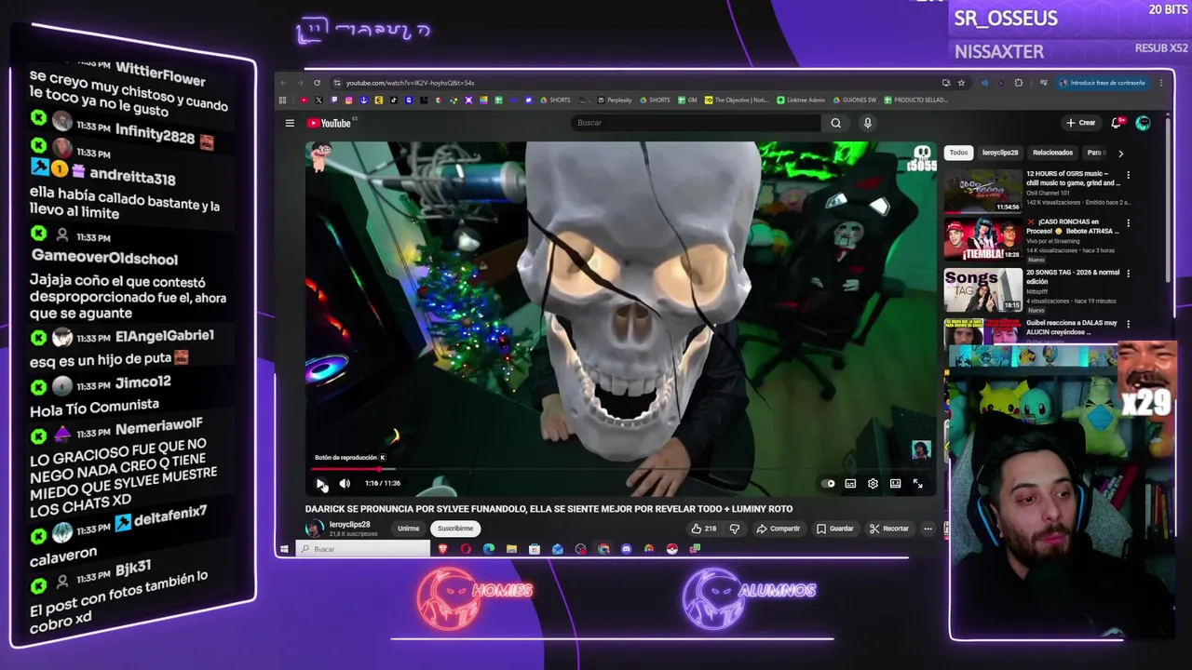Click the Unirme button
This screenshot has height=670, width=1192.
tap(408, 529)
